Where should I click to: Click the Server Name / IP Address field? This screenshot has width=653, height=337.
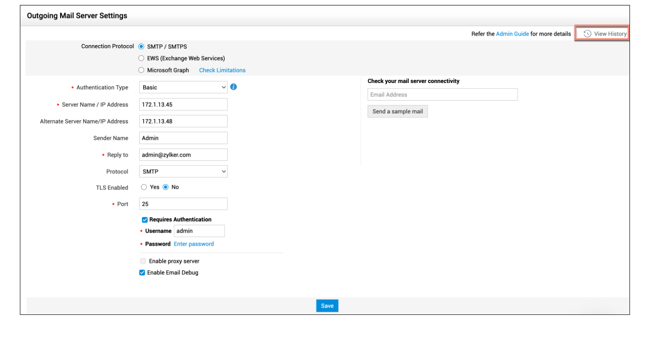click(183, 105)
